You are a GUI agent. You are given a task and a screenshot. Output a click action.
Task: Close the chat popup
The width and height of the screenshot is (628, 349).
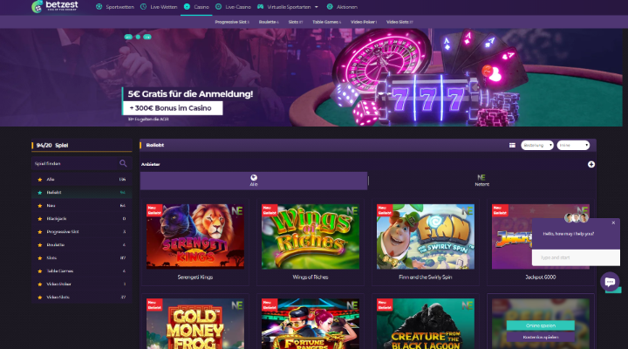pos(613,222)
